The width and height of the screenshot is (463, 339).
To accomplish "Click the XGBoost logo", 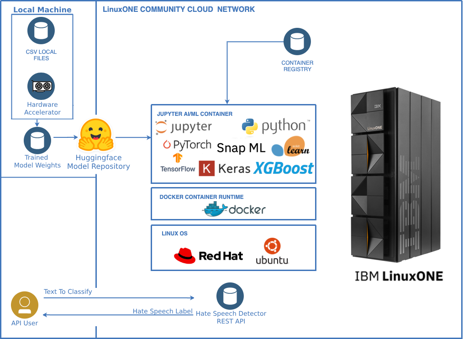I will 284,168.
